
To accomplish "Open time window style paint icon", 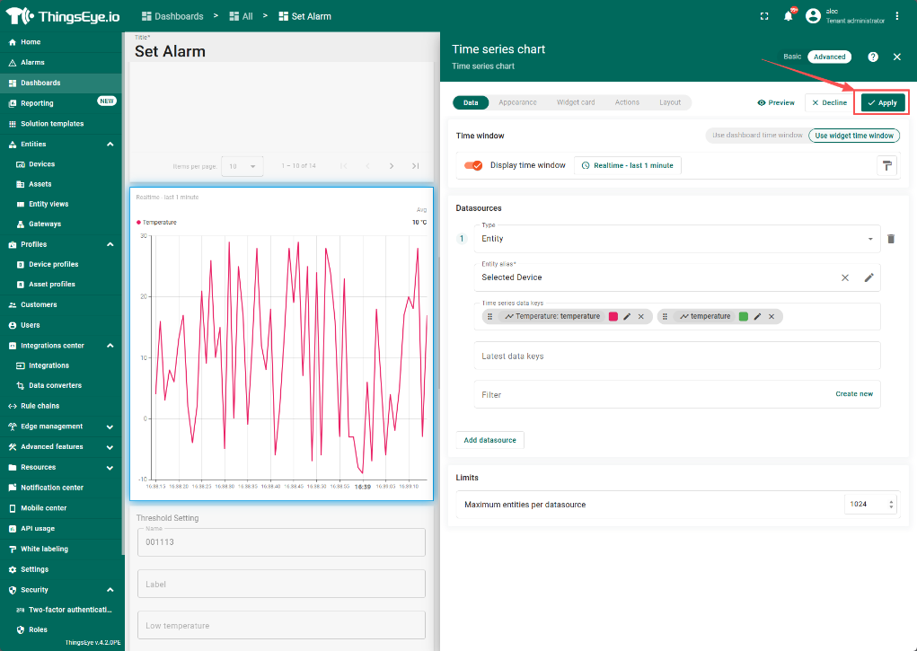I will tap(886, 165).
